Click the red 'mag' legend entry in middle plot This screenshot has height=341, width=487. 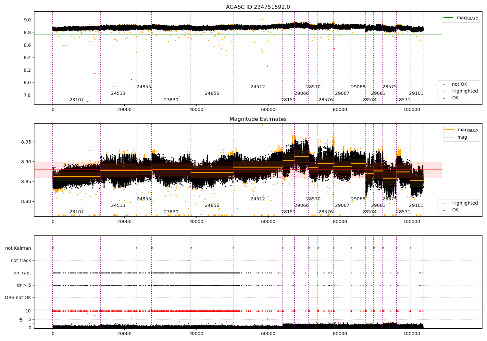tap(456, 137)
